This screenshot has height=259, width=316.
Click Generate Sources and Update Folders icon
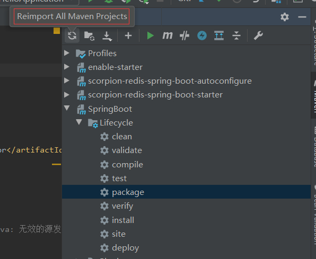click(x=89, y=36)
